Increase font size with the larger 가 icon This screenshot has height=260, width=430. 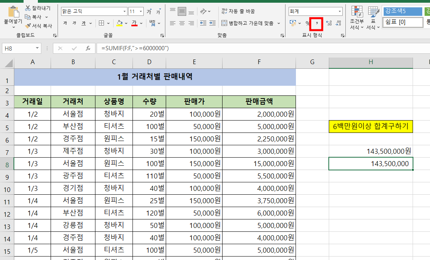point(149,11)
